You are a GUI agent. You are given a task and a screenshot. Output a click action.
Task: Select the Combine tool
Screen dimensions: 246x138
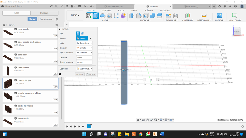pyautogui.click(x=152, y=16)
